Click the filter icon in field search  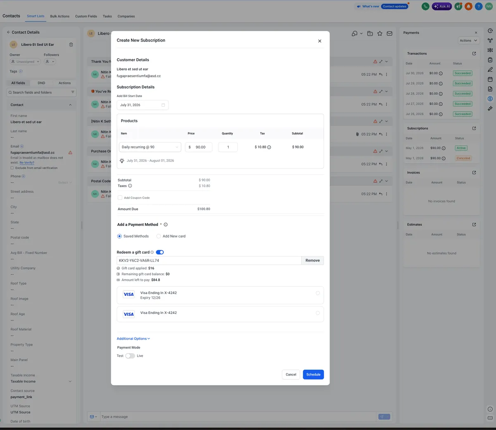point(73,92)
